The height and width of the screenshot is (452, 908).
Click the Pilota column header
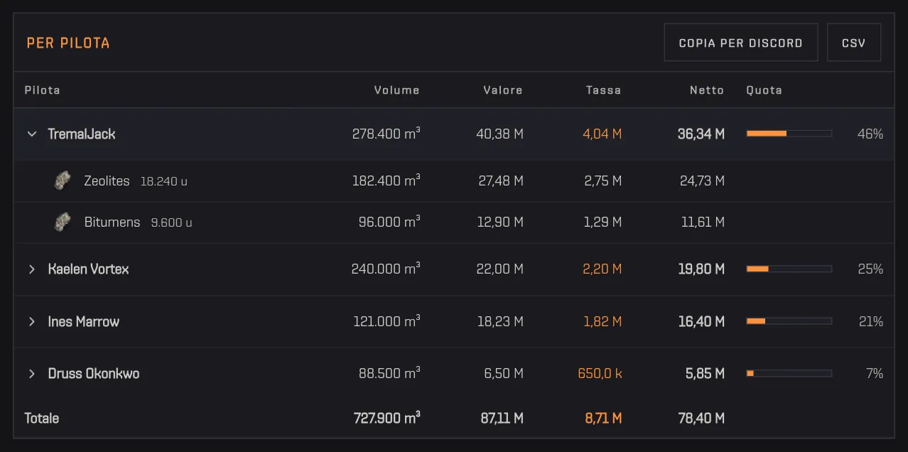pos(42,90)
